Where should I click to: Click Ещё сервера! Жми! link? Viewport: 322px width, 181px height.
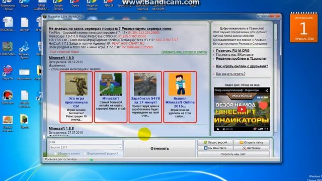pos(64,52)
